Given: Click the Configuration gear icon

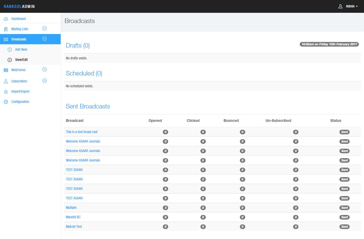Looking at the screenshot, I should click(x=6, y=102).
